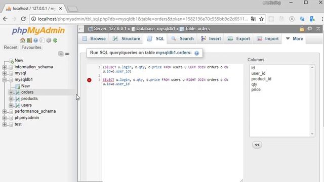Click scroll down arrow in Columns list
Viewport: 324px width, 182px height.
(312, 134)
